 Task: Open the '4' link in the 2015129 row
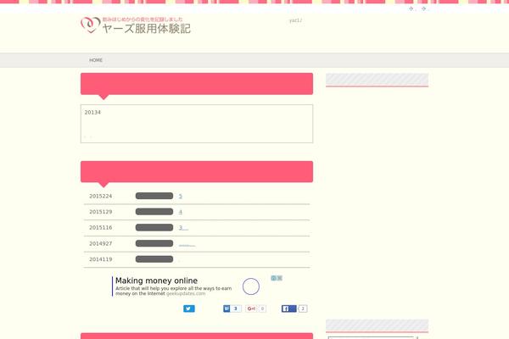(181, 212)
